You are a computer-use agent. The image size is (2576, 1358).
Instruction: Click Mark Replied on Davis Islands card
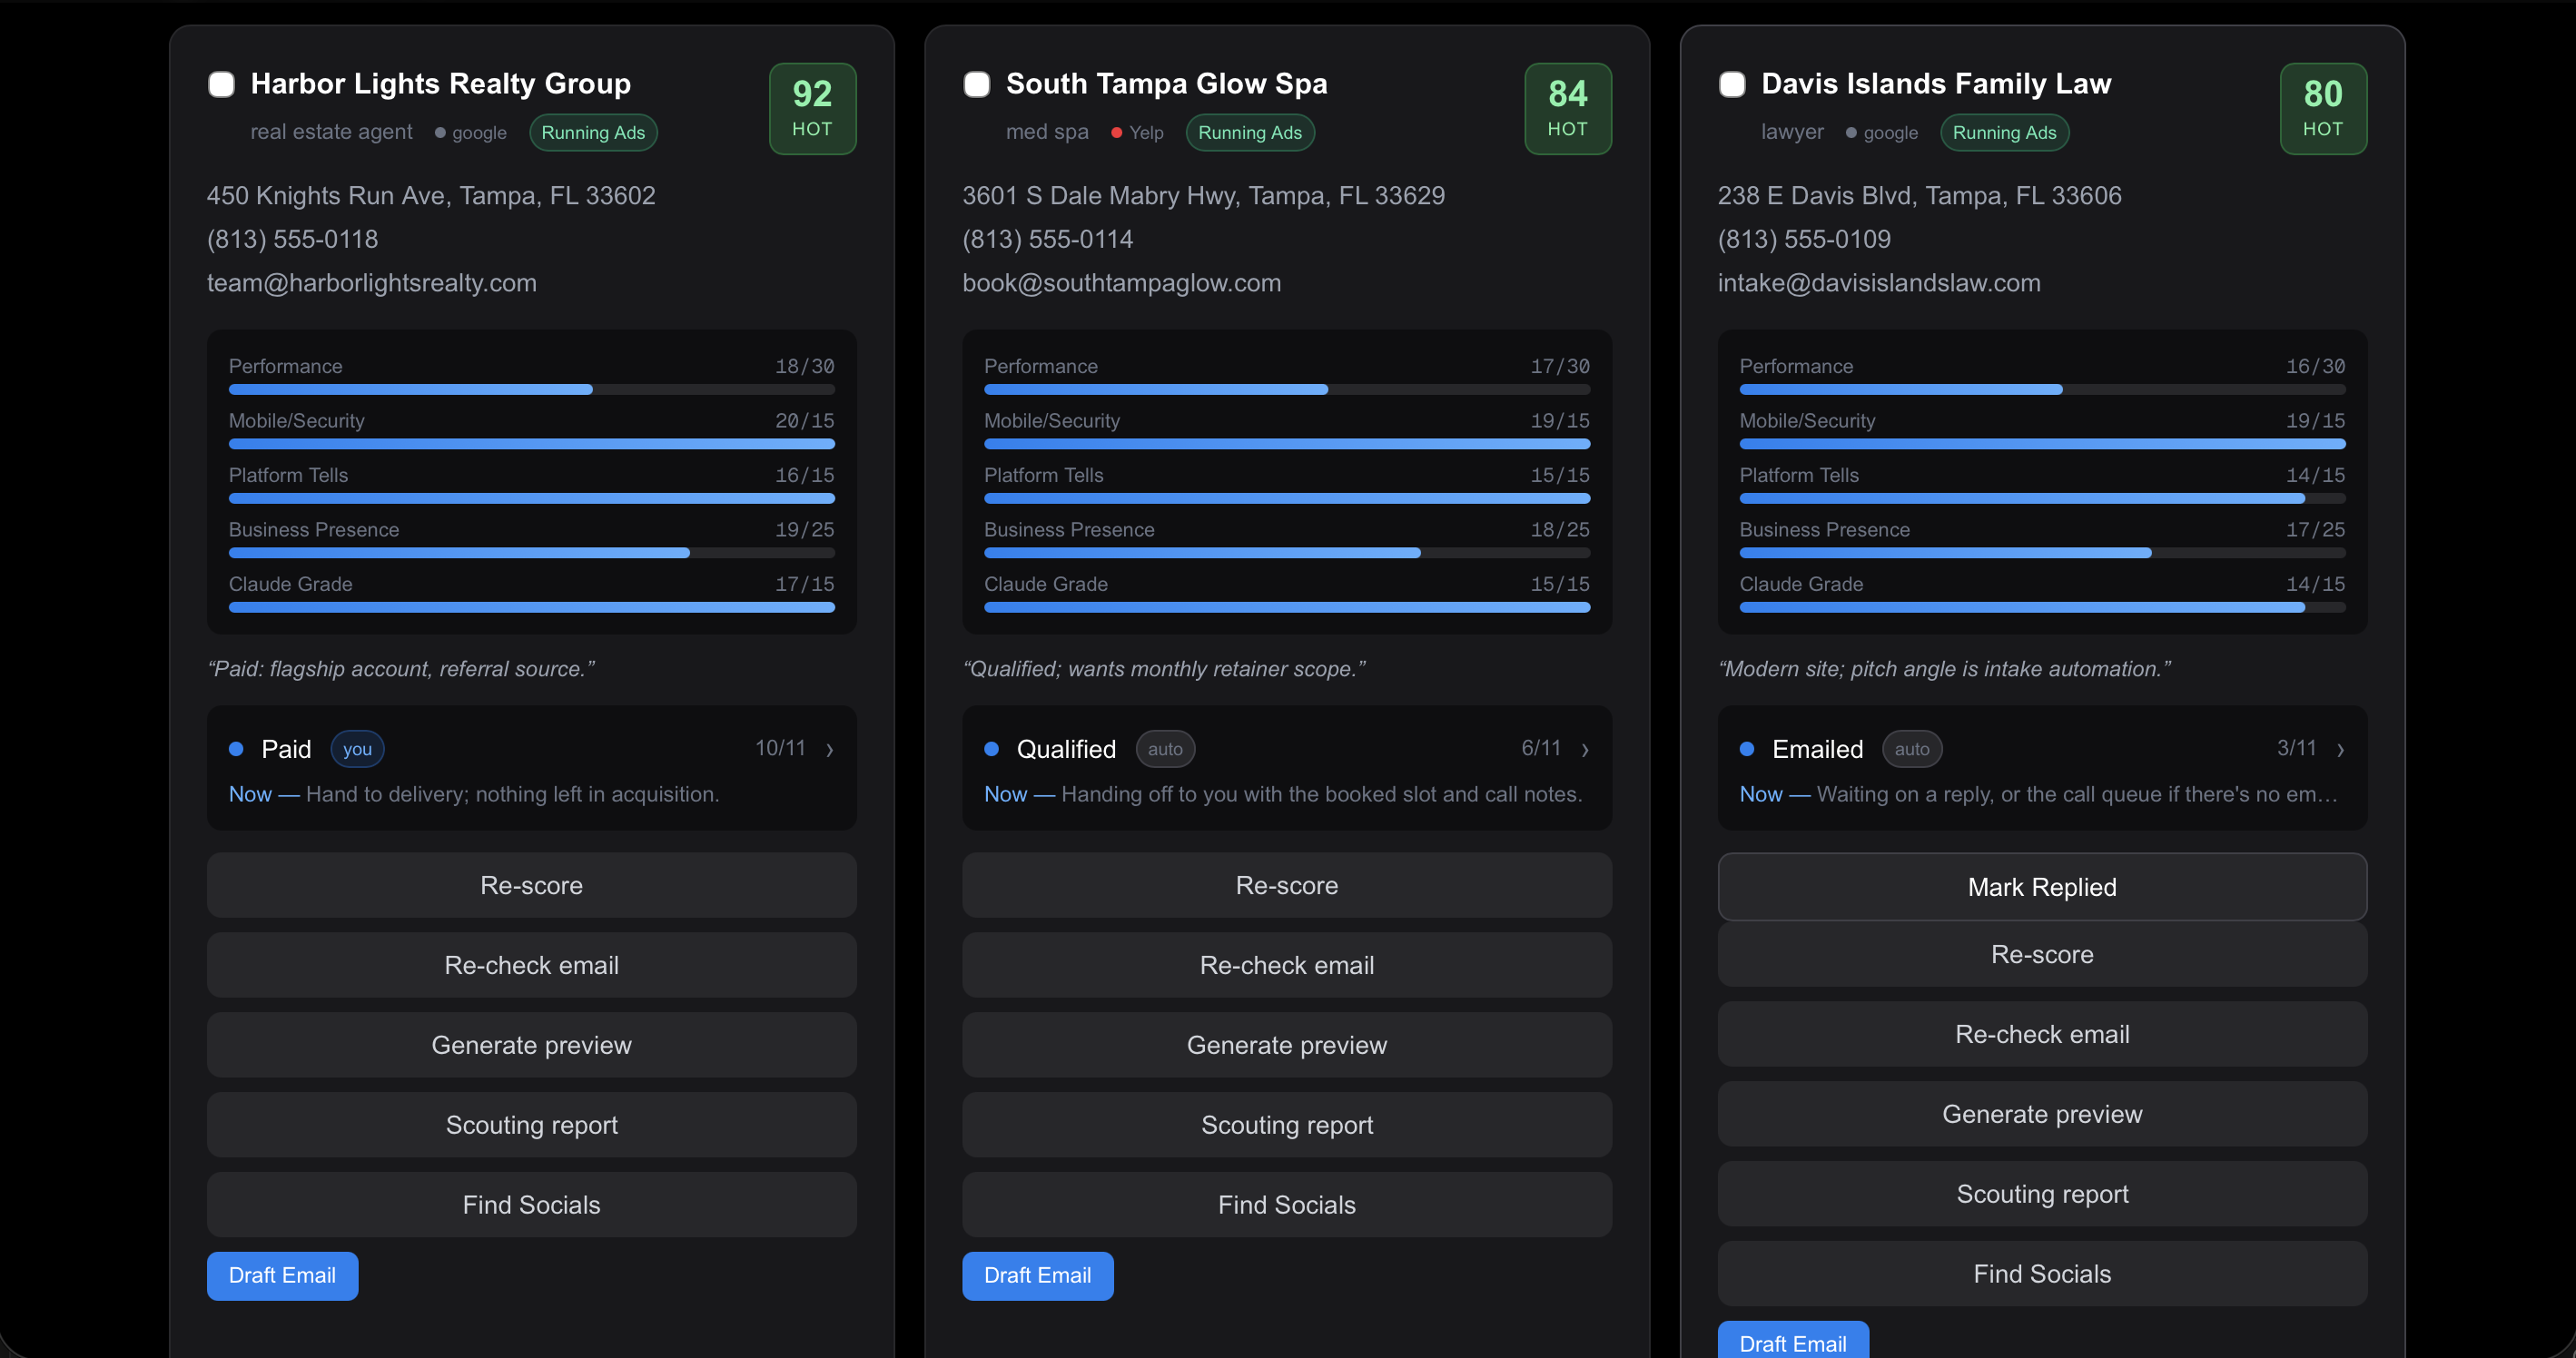[2042, 887]
